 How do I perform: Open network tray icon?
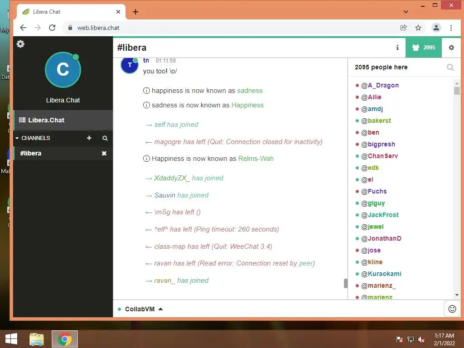click(411, 339)
